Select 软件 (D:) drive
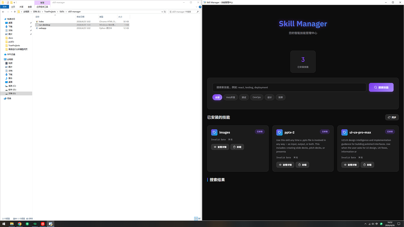Image resolution: width=404 pixels, height=227 pixels. [x=12, y=90]
